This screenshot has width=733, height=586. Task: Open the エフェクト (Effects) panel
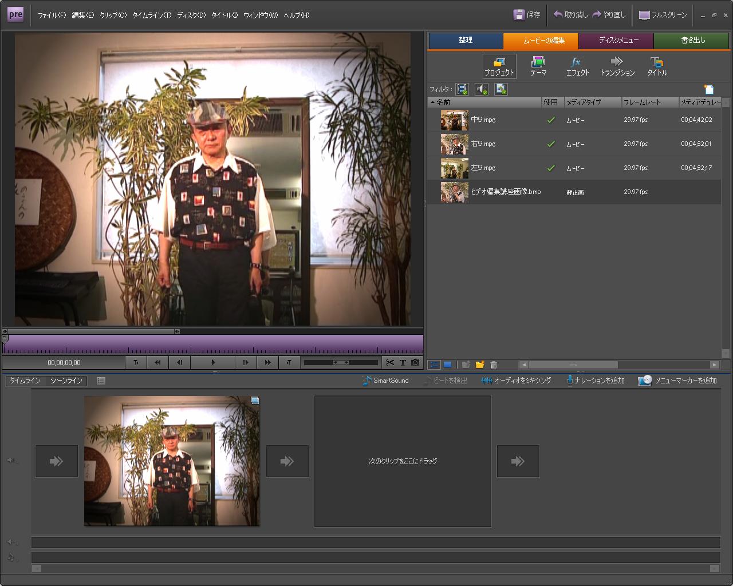tap(577, 66)
